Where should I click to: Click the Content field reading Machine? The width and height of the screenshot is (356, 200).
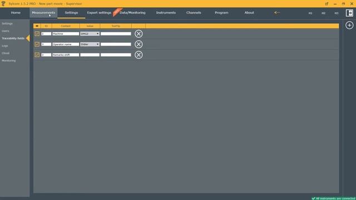66,34
